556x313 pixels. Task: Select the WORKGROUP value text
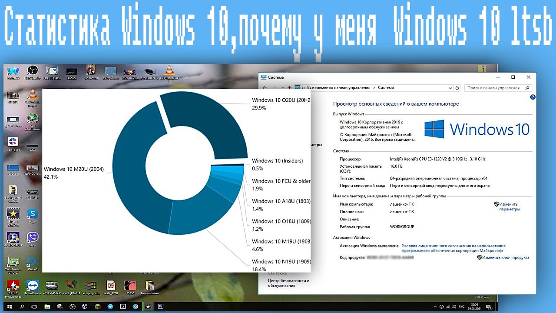coord(402,227)
